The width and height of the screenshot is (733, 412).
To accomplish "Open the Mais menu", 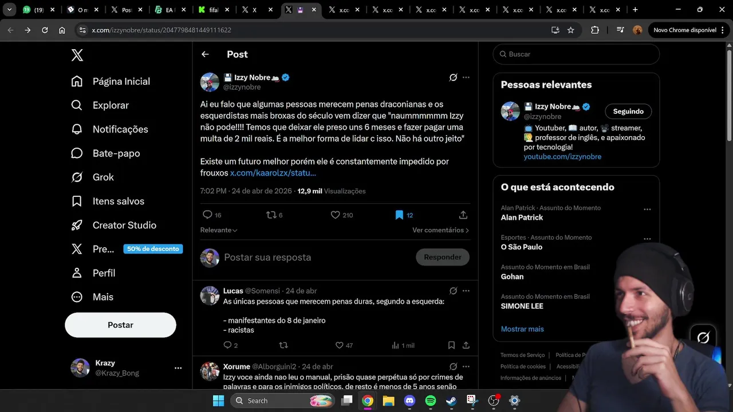I will [92, 297].
